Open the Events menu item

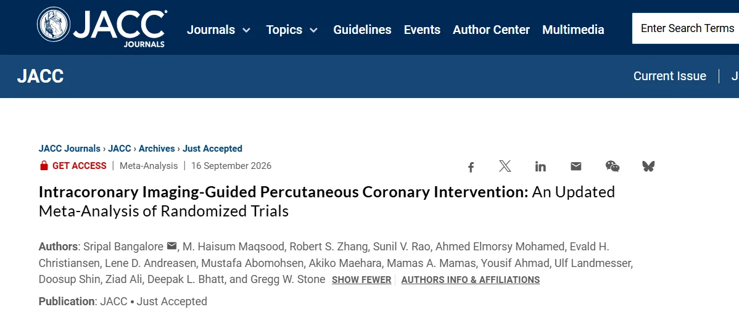pos(422,30)
